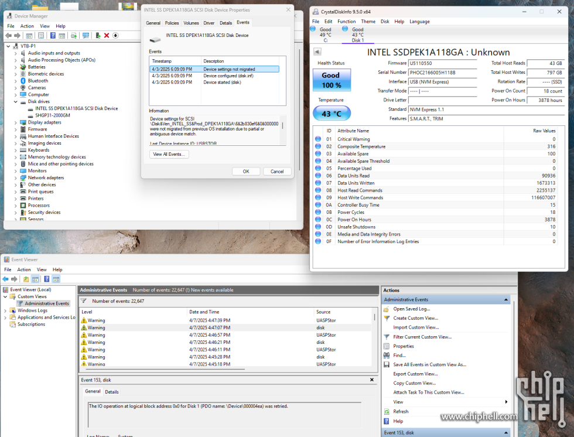Image resolution: width=574 pixels, height=437 pixels.
Task: Collapse the VTB-P1 root node
Action: pos(8,46)
